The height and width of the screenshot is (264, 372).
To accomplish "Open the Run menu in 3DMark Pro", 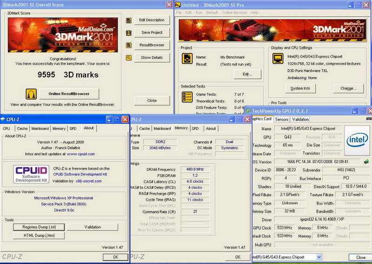I will pyautogui.click(x=199, y=13).
